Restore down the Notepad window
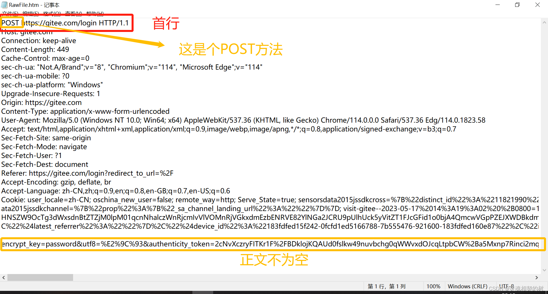Image resolution: width=548 pixels, height=294 pixels. (517, 5)
